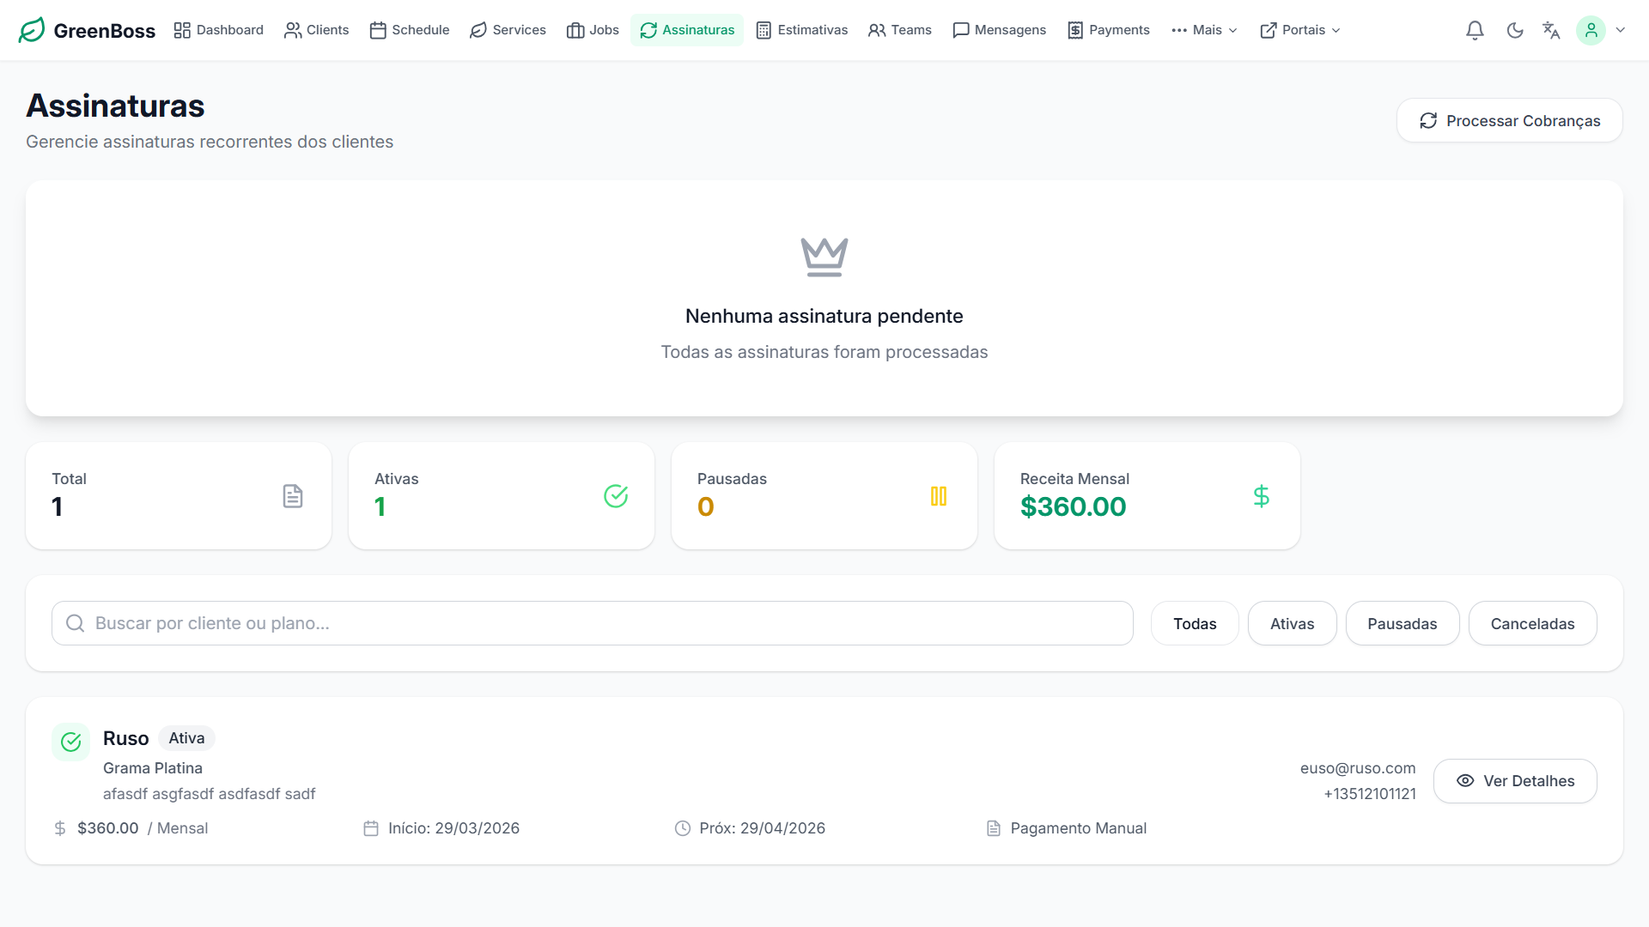Select the Jobs briefcase icon
Viewport: 1649px width, 927px height.
(x=575, y=30)
